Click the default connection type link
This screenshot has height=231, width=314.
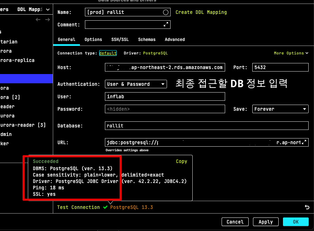[108, 53]
